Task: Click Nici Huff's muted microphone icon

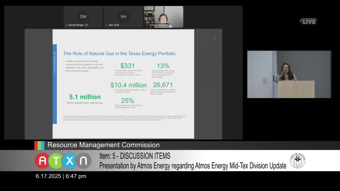Action: tap(107, 25)
